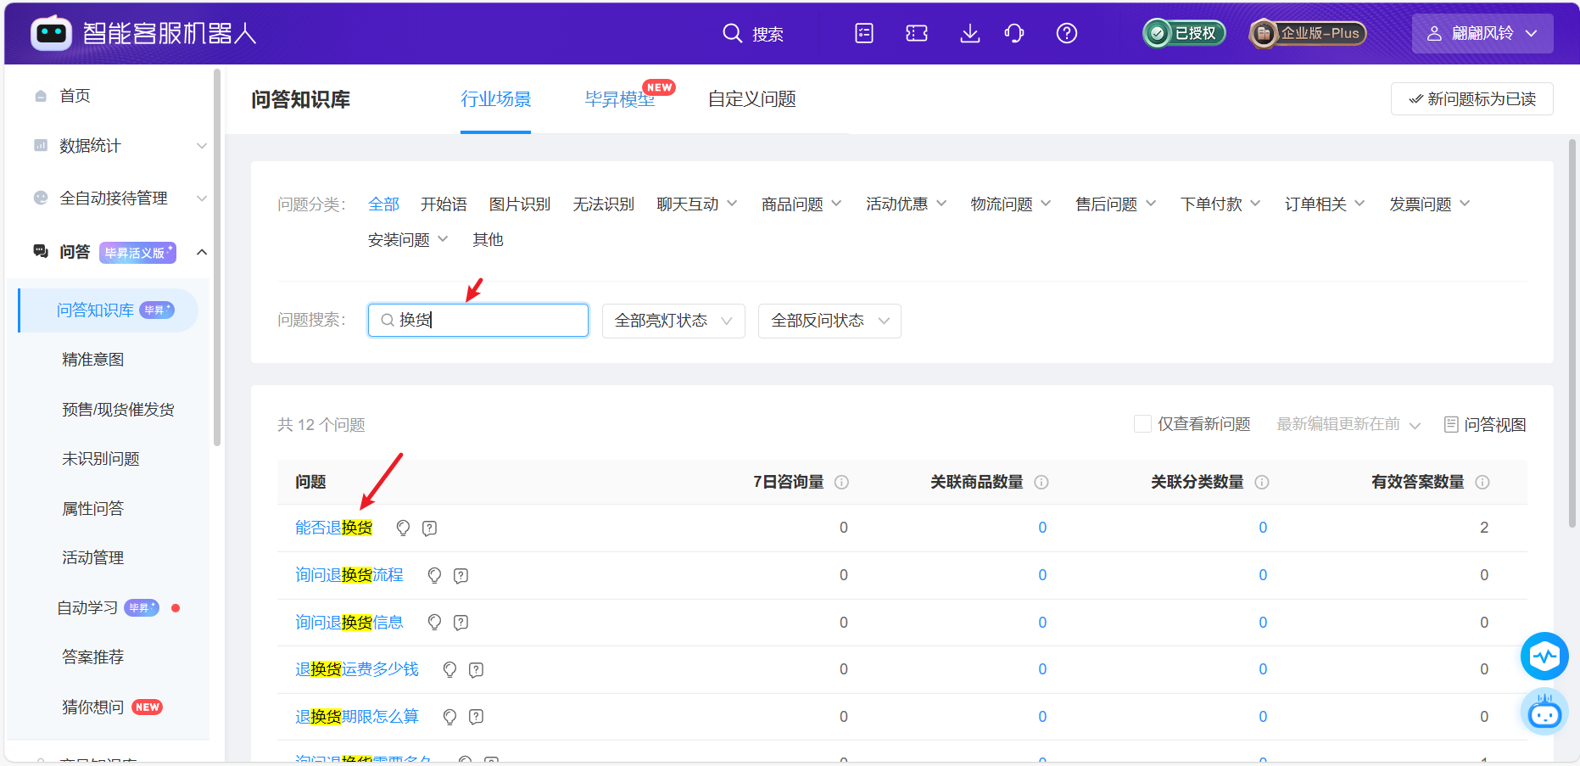The width and height of the screenshot is (1580, 766).
Task: Check the 仅查看新问题 checkbox
Action: 1142,423
